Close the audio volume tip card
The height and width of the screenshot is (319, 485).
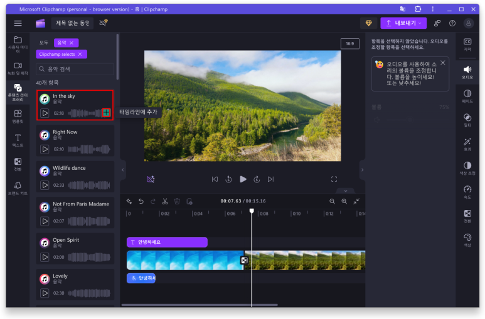[443, 63]
